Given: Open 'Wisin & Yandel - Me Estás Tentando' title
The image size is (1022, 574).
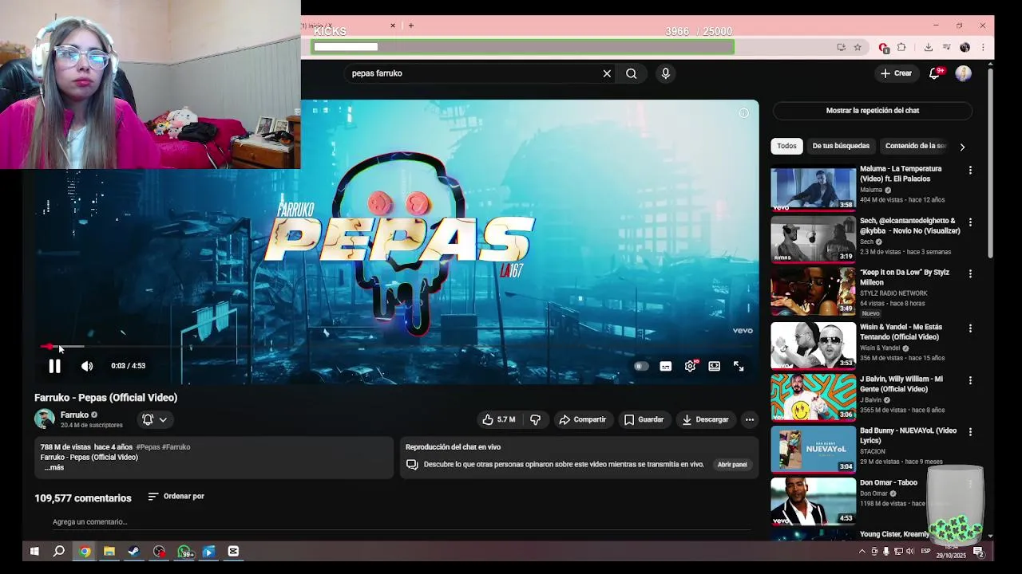Looking at the screenshot, I should tap(901, 332).
